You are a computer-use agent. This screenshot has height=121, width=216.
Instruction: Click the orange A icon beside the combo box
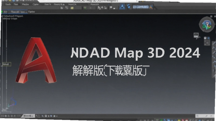pos(151,7)
